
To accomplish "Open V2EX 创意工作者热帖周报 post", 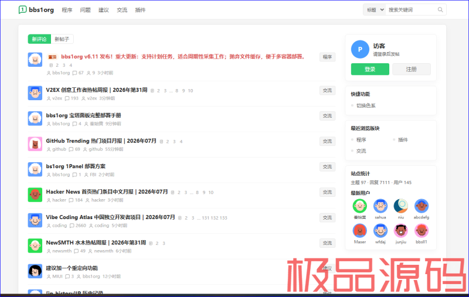I will (97, 90).
